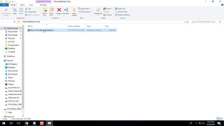Click TFM ANDROID TOOL in address bar
Screen dimensions: 224x126
click(31, 22)
